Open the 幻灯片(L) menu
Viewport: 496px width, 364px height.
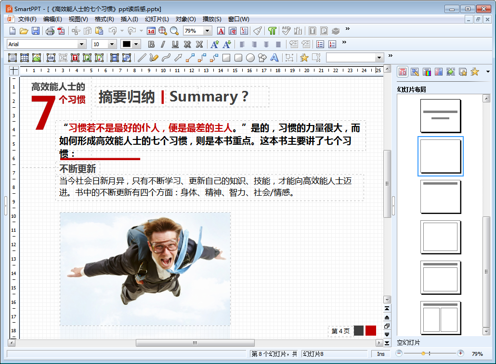coord(157,19)
